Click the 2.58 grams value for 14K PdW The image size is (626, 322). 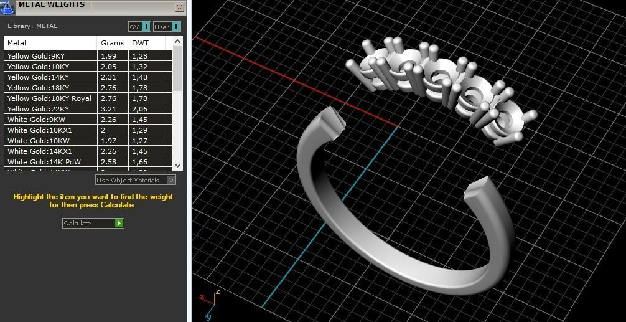[x=108, y=162]
